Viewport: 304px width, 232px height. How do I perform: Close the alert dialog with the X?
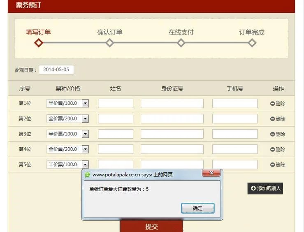coord(211,173)
